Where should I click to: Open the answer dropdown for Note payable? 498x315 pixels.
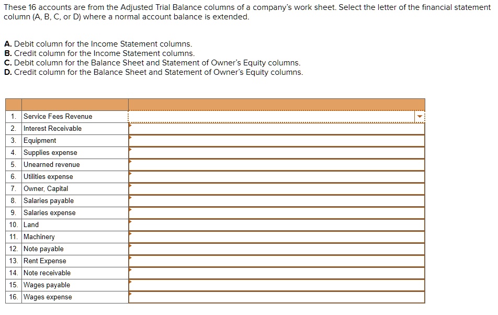coord(276,249)
